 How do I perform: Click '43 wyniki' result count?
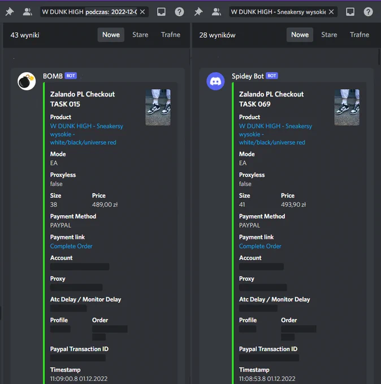(25, 35)
